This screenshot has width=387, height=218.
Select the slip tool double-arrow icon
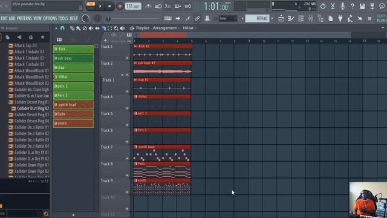click(x=97, y=28)
